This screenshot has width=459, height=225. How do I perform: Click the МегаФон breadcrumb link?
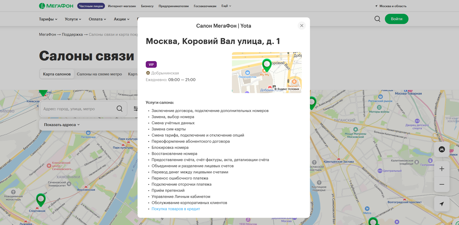47,34
